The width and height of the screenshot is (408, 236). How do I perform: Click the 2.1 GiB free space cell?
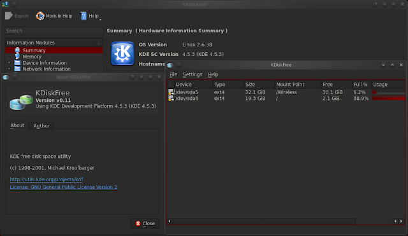pyautogui.click(x=331, y=99)
